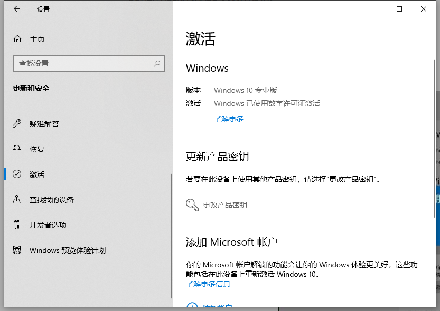Open the 疑难解答 settings page
This screenshot has width=440, height=311.
pyautogui.click(x=44, y=124)
